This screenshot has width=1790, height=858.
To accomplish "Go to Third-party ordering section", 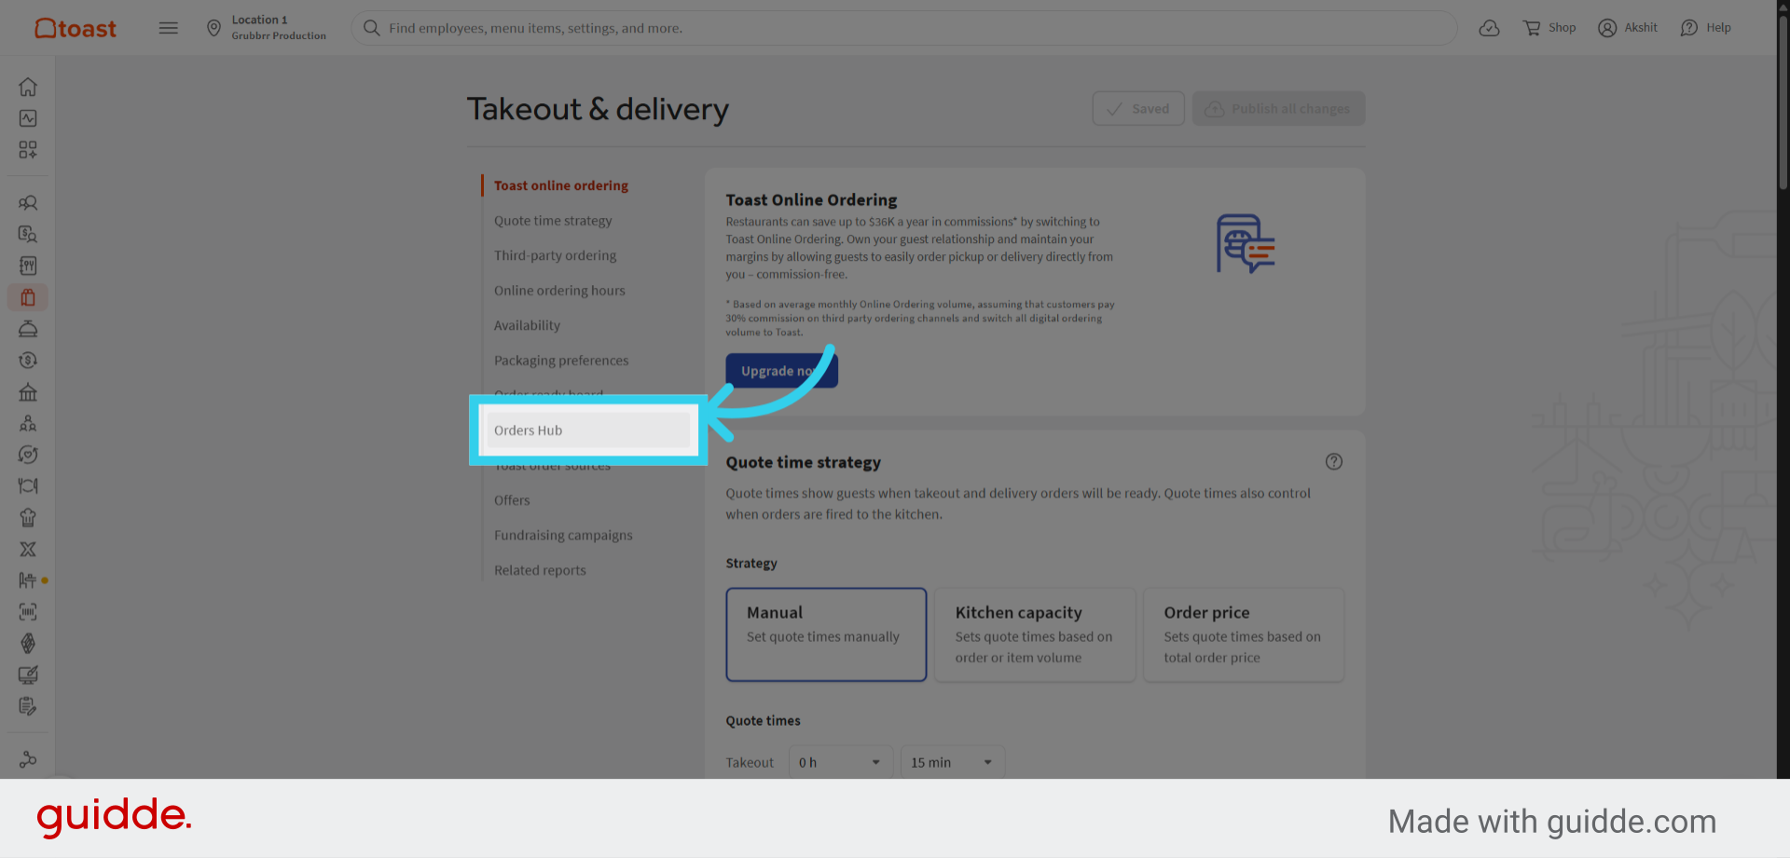I will click(x=555, y=255).
